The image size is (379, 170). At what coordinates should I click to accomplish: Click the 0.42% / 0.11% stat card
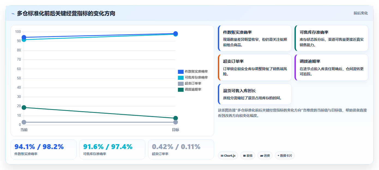tap(181, 149)
